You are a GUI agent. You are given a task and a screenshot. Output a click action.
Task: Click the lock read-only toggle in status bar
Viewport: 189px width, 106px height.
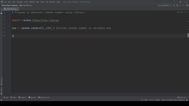pyautogui.click(x=187, y=100)
